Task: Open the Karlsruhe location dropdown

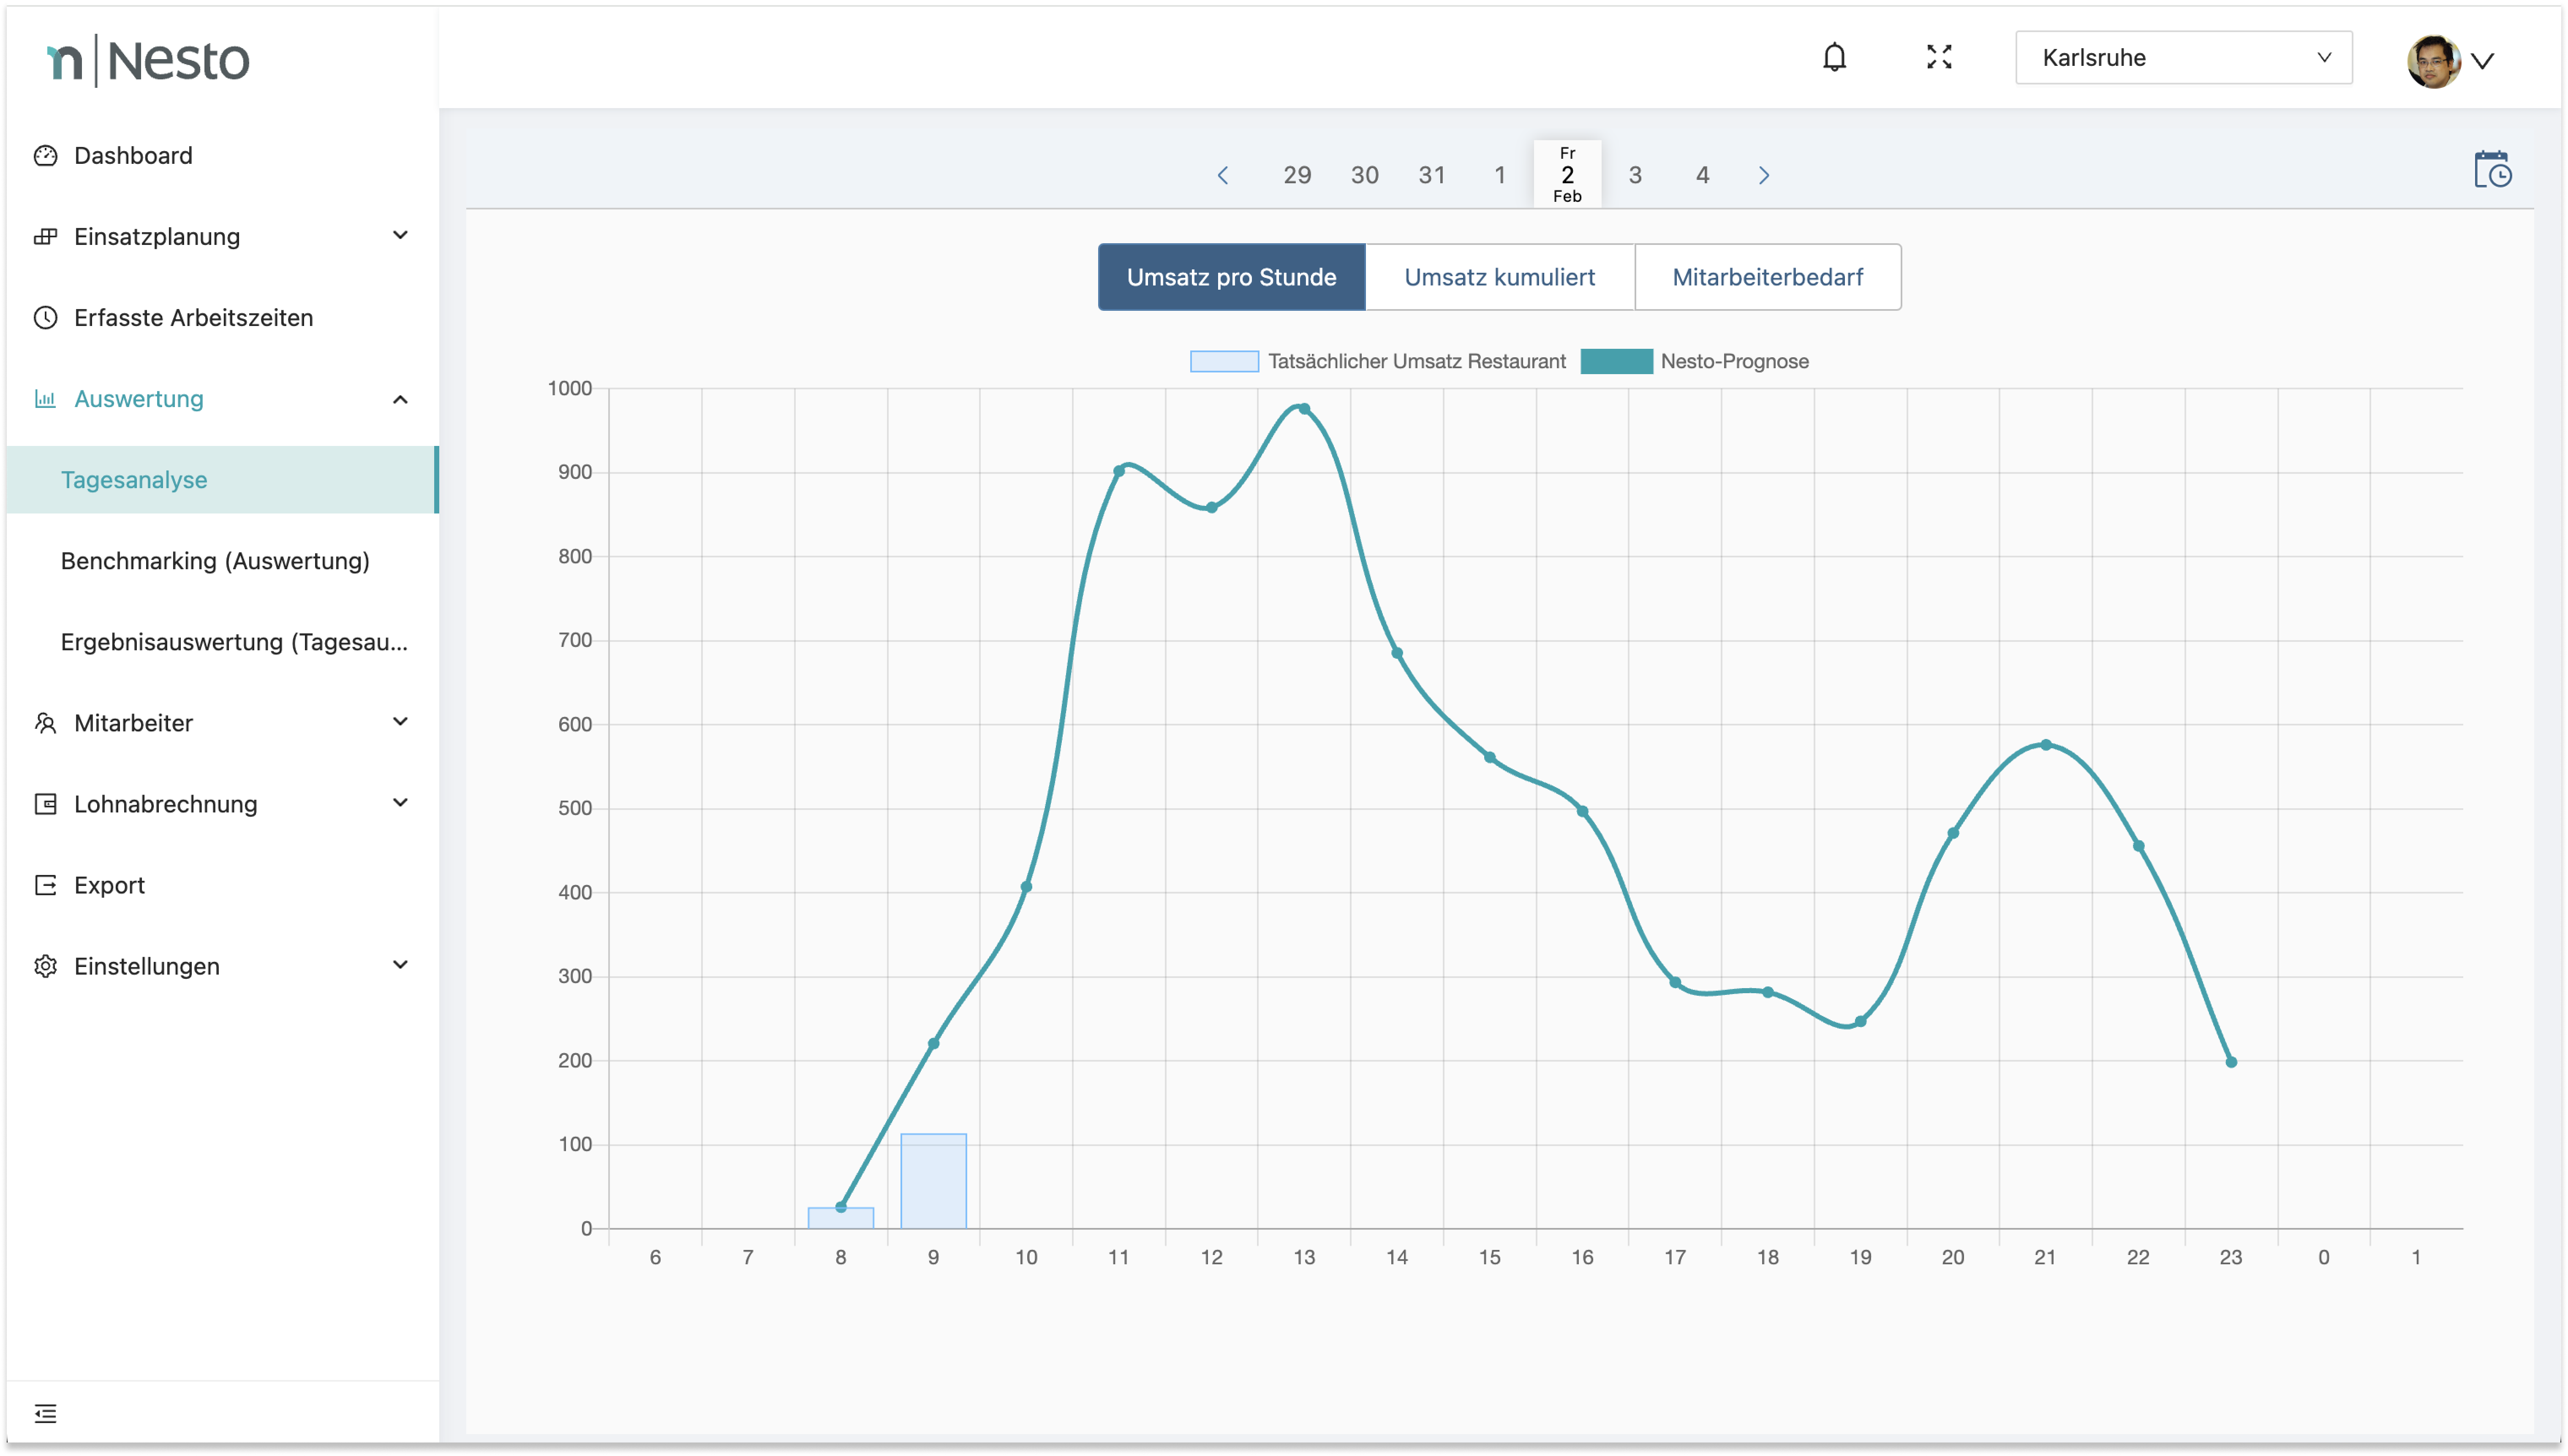Action: point(2183,58)
